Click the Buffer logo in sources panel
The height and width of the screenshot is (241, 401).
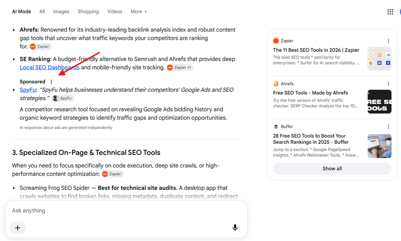coord(276,127)
